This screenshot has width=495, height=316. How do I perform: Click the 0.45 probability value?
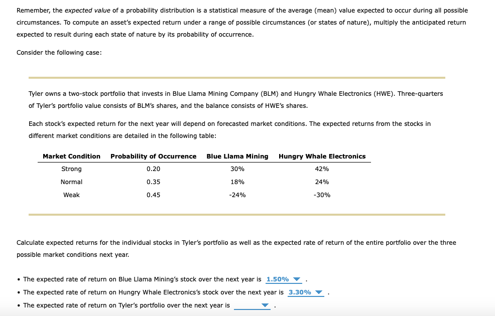pyautogui.click(x=153, y=195)
